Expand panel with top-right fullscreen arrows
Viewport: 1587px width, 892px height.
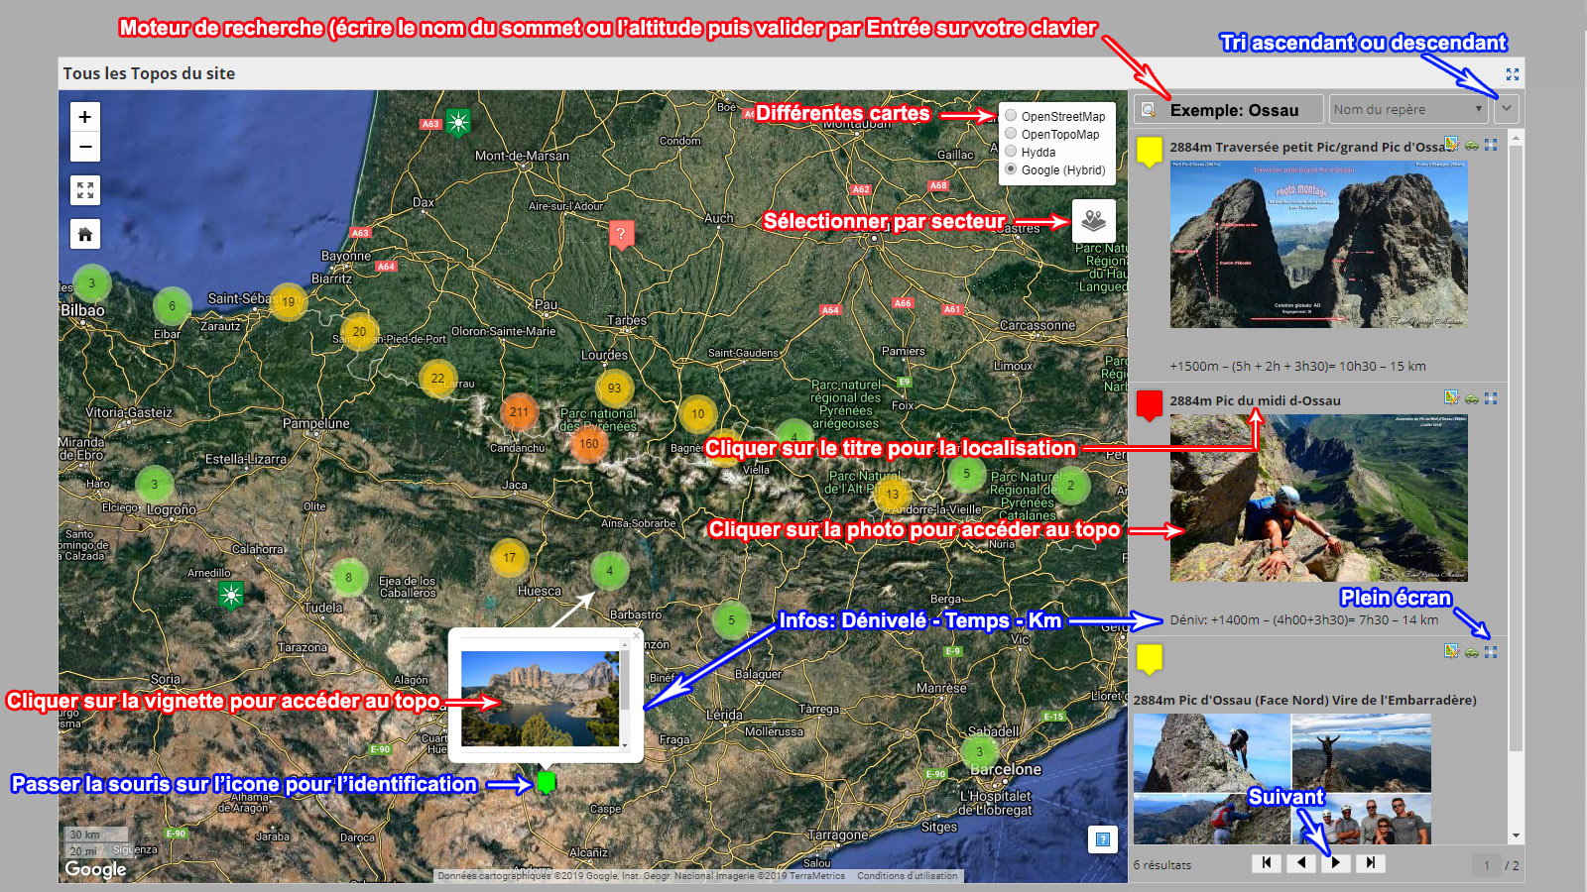1513,74
